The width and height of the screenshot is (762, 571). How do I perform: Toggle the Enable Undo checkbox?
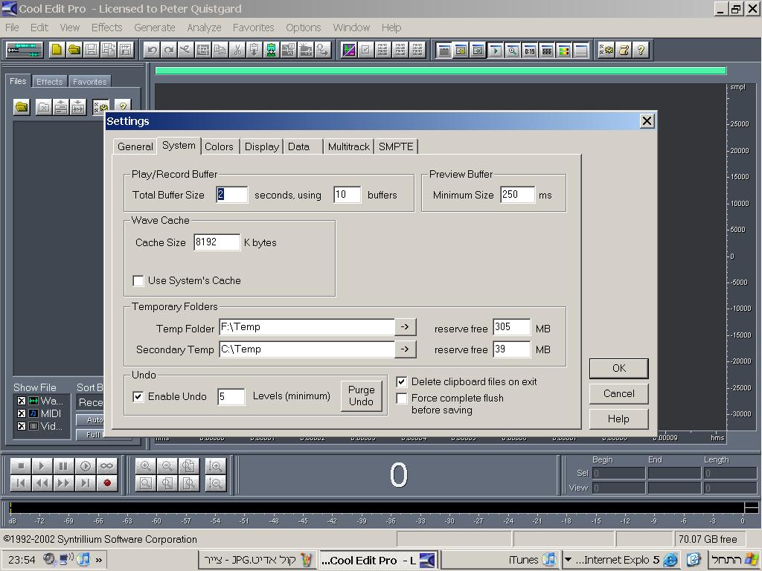point(138,397)
